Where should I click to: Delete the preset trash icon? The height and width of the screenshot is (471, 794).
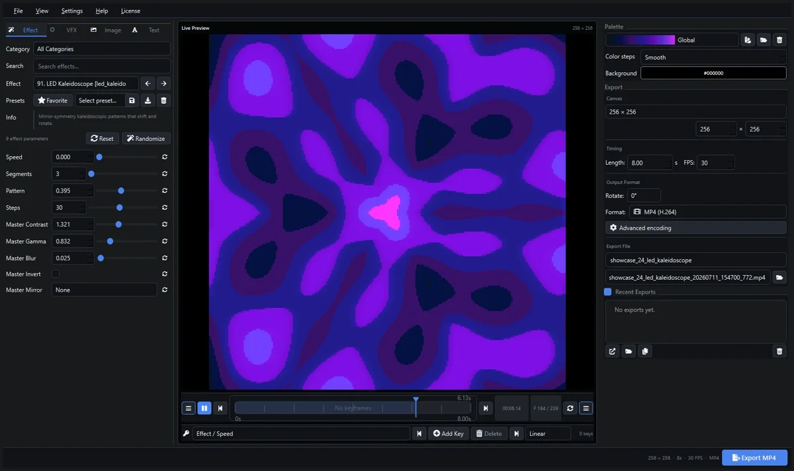[x=164, y=101]
